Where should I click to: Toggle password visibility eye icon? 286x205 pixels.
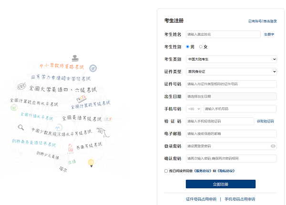(x=273, y=146)
